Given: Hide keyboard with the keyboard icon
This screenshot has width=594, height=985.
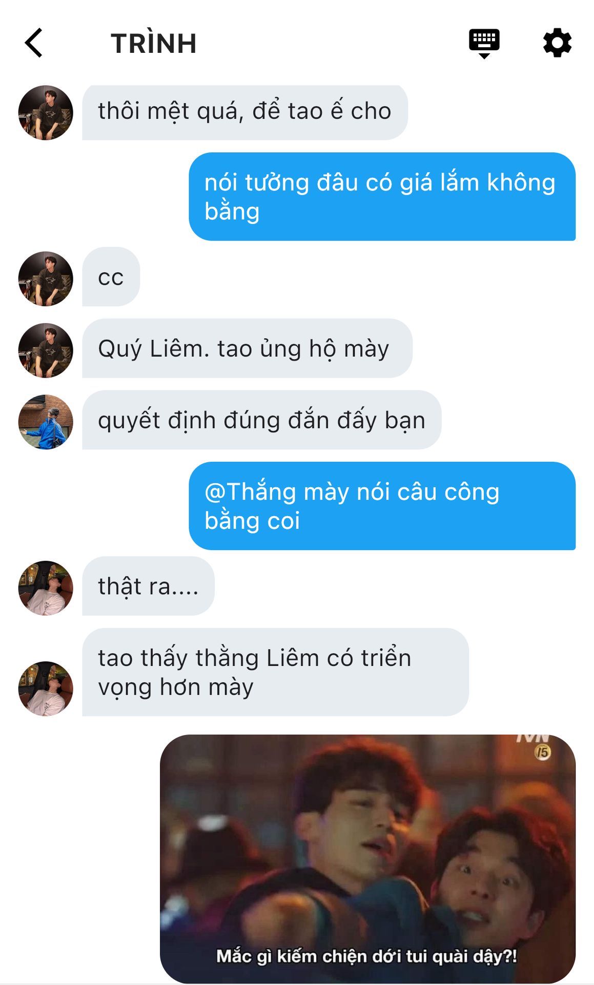Looking at the screenshot, I should tap(484, 43).
